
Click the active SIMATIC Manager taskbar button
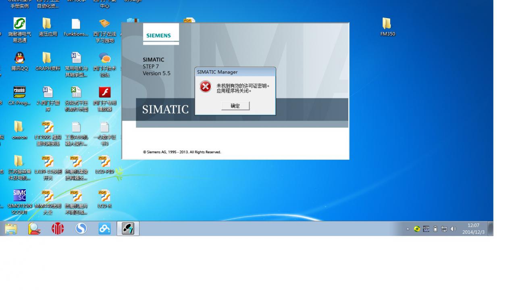tap(128, 229)
